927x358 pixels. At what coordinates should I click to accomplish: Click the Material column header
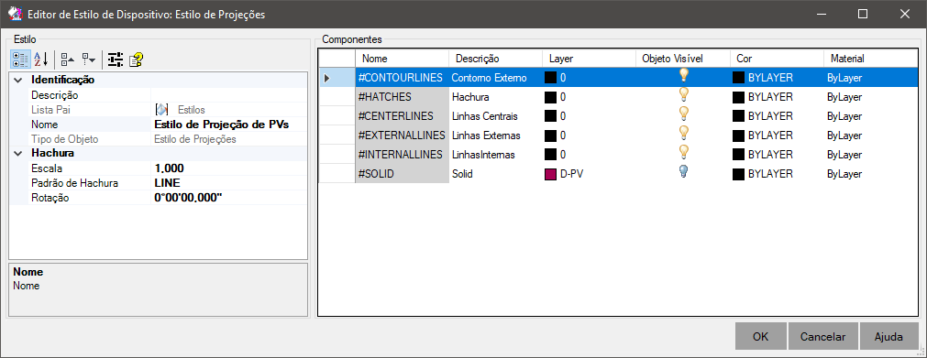[870, 59]
